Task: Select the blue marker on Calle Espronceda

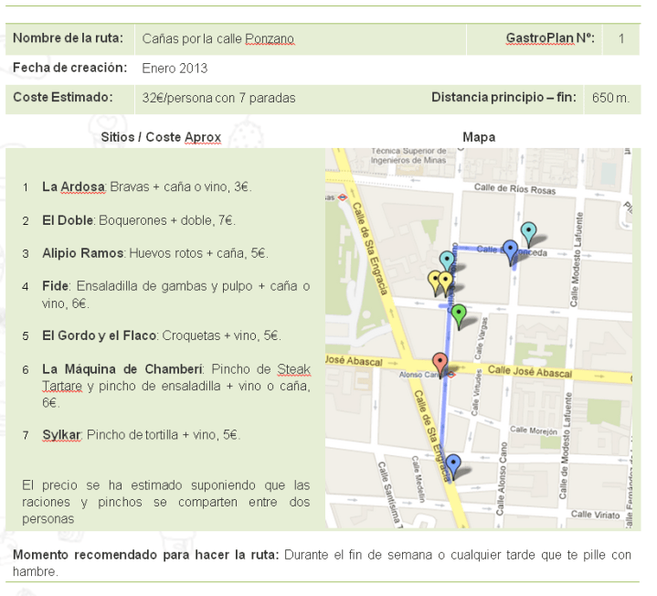Action: pyautogui.click(x=511, y=250)
